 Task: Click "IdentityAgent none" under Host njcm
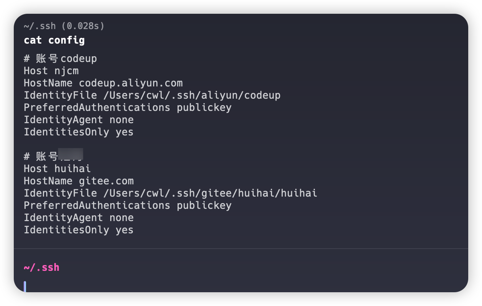click(x=78, y=120)
